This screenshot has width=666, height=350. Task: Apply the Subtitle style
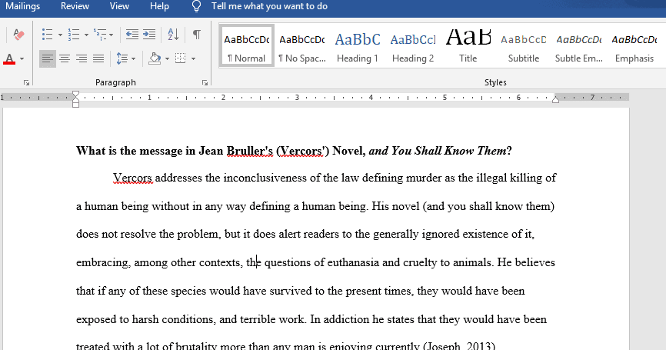pos(523,46)
